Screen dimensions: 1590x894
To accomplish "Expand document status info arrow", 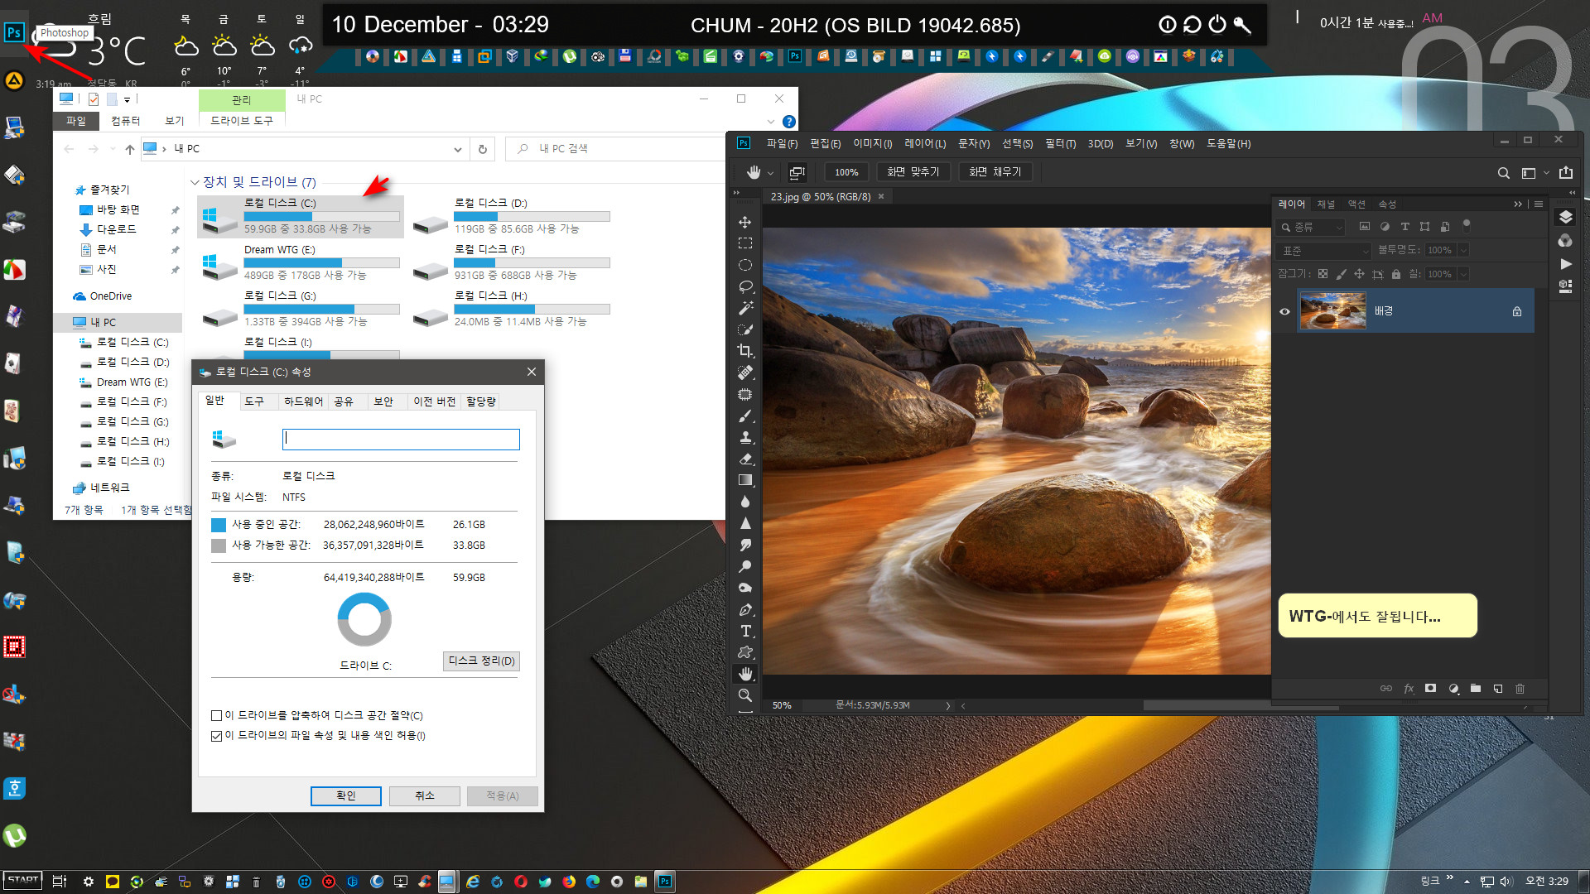I will (948, 706).
